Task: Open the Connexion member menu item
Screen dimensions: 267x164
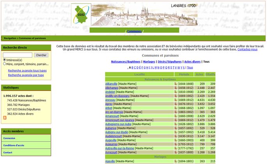Action: click(9, 138)
